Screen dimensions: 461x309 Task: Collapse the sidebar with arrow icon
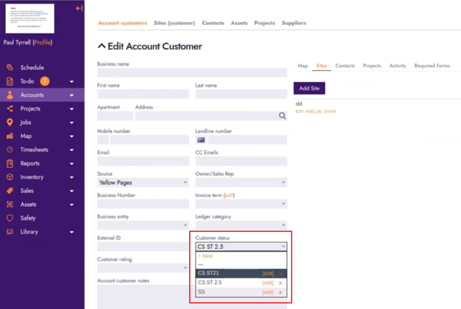[79, 8]
